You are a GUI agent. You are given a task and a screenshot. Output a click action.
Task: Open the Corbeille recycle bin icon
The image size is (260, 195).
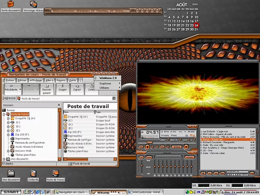pos(33,174)
